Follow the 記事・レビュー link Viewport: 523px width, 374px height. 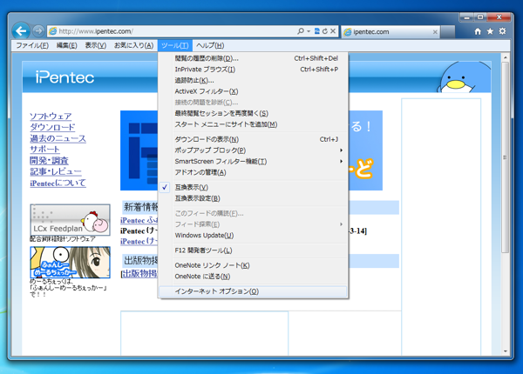pos(56,171)
